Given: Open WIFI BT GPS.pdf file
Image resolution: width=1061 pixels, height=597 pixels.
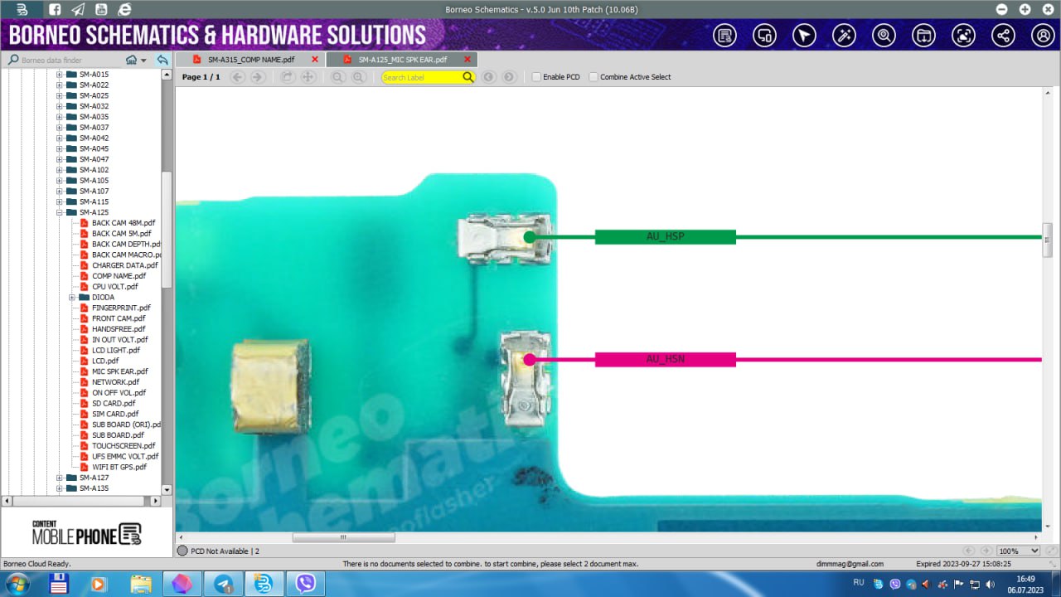Looking at the screenshot, I should [119, 467].
